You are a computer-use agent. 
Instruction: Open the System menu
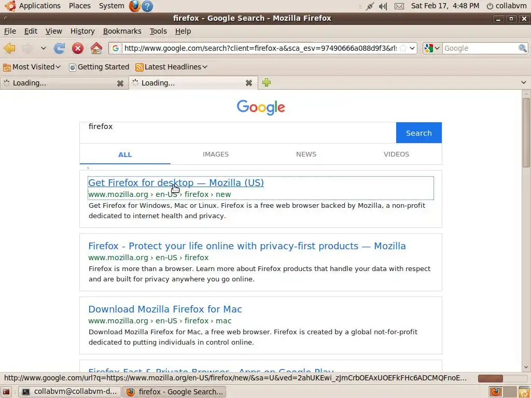tap(111, 6)
